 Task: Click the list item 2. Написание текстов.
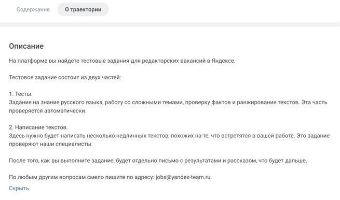(38, 127)
